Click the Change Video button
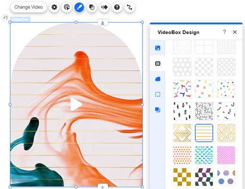Viewport: 245px width, 189px height. point(28,7)
